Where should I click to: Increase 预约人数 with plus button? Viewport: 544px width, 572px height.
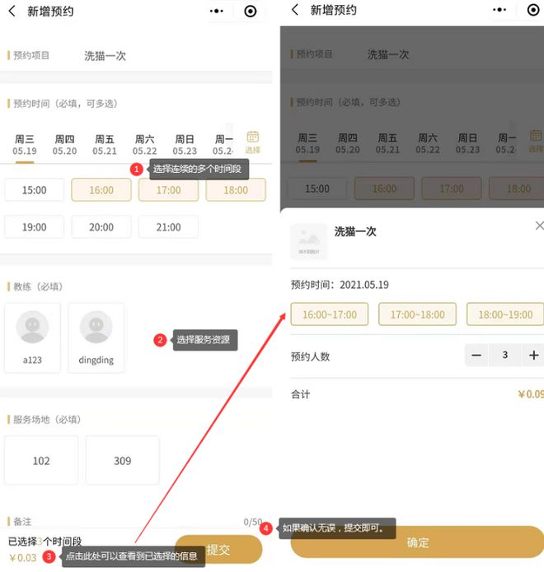tap(534, 355)
